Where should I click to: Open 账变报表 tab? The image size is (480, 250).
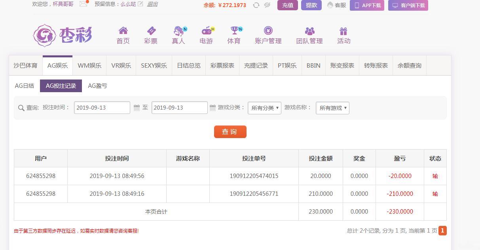coord(342,66)
